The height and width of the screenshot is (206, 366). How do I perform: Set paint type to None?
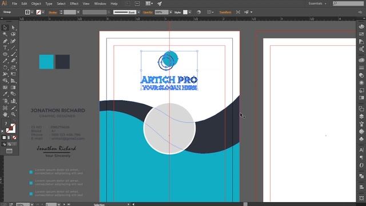(14, 137)
